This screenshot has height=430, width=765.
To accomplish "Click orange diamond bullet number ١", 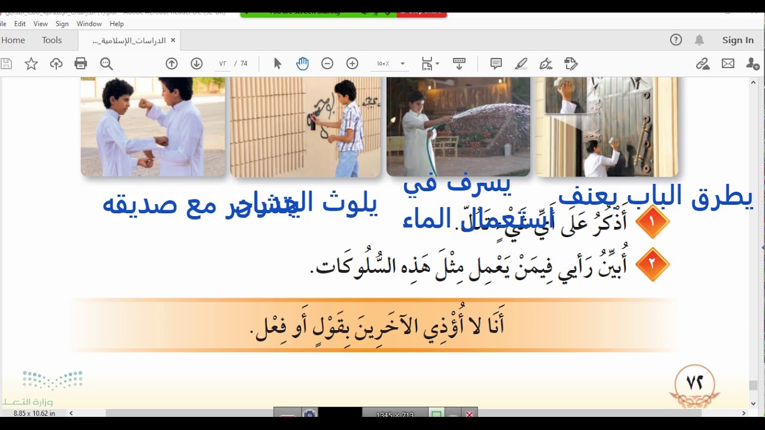I will pos(652,222).
